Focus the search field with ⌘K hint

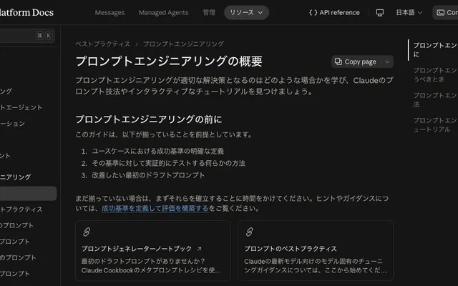click(x=27, y=36)
